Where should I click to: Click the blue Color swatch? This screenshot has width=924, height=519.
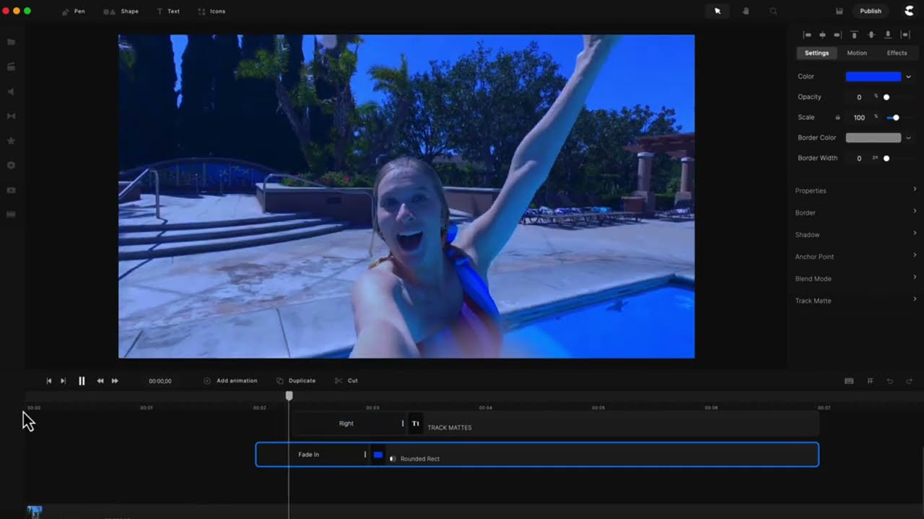click(x=873, y=76)
